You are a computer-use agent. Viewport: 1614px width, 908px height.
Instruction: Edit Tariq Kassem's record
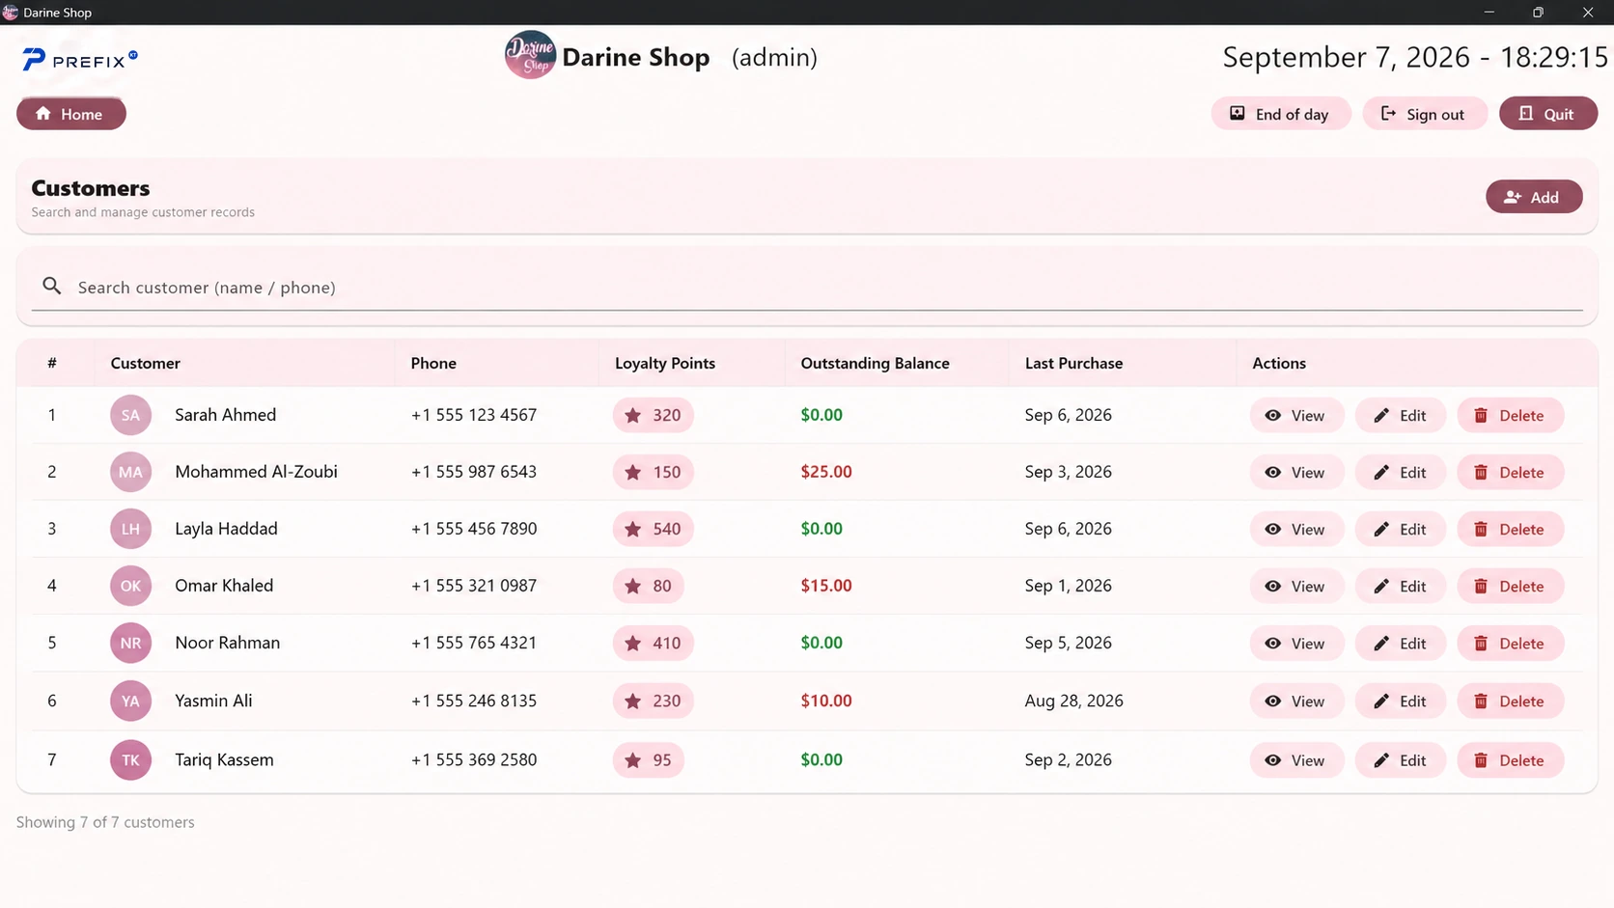pos(1400,760)
